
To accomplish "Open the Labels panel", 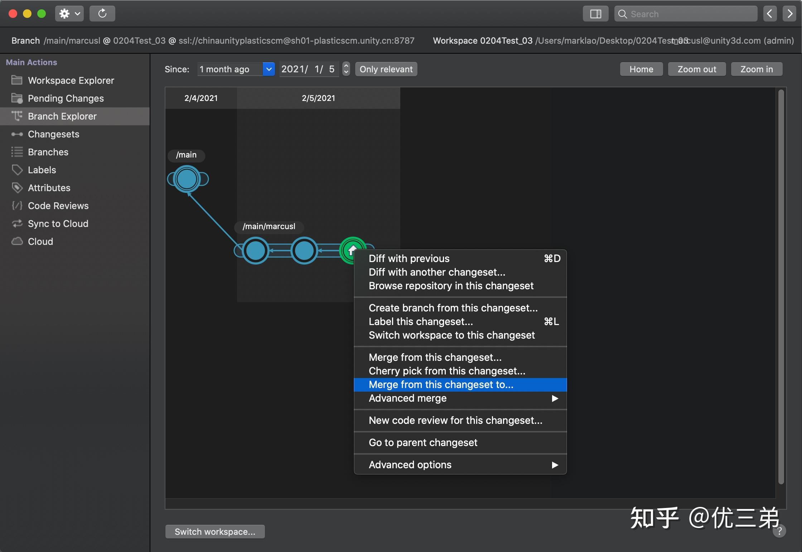I will click(42, 170).
